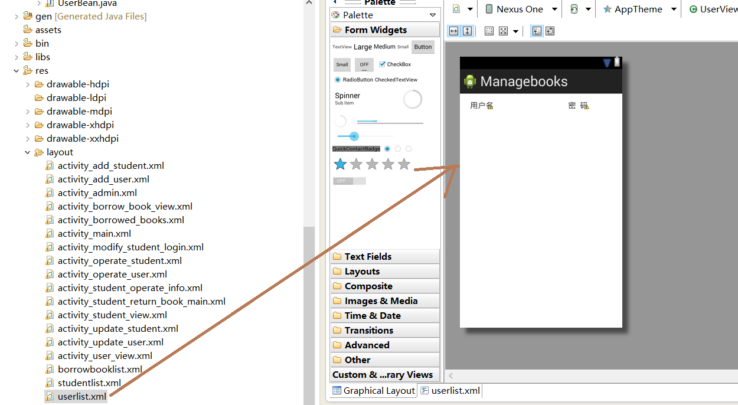This screenshot has height=405, width=738.
Task: Expand the libs folder
Action: (x=17, y=57)
